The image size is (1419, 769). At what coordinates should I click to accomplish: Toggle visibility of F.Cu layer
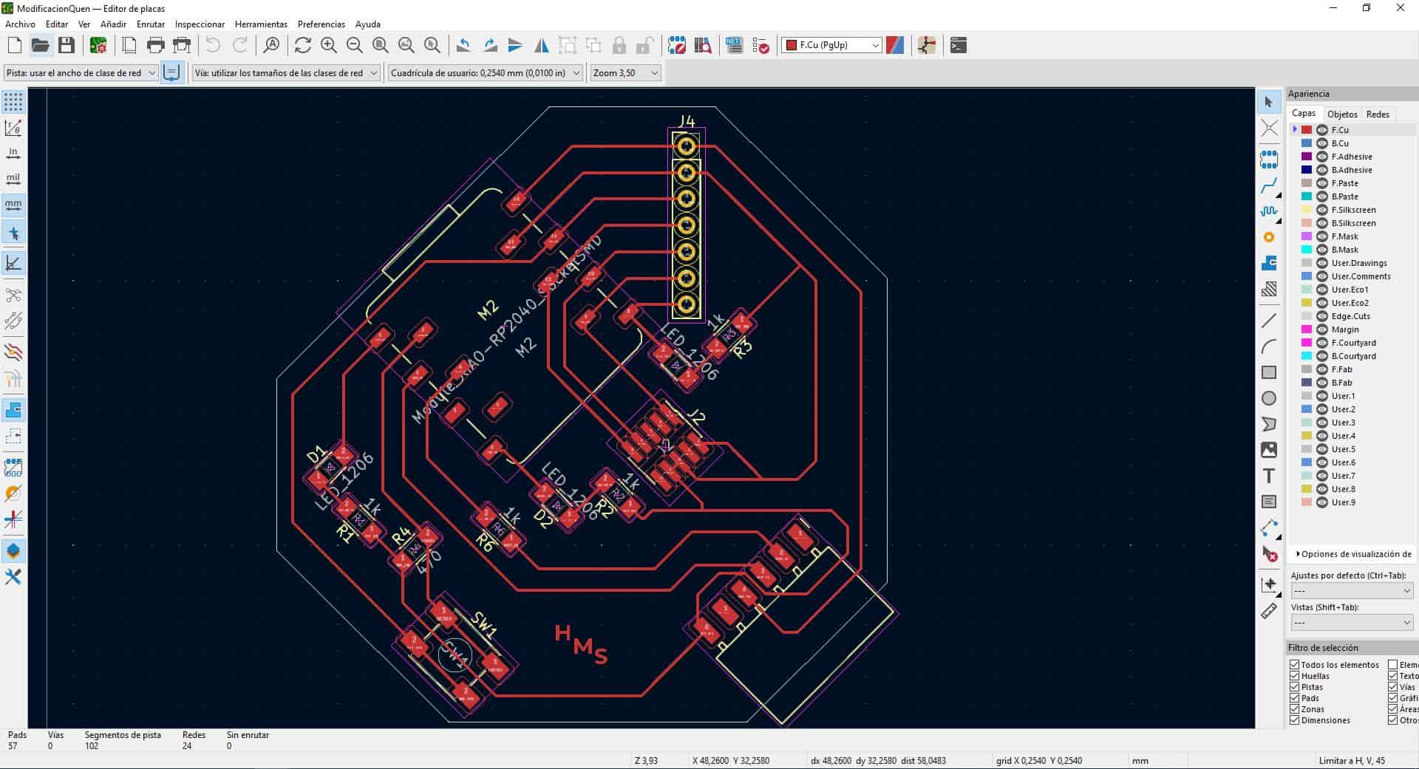[1322, 130]
